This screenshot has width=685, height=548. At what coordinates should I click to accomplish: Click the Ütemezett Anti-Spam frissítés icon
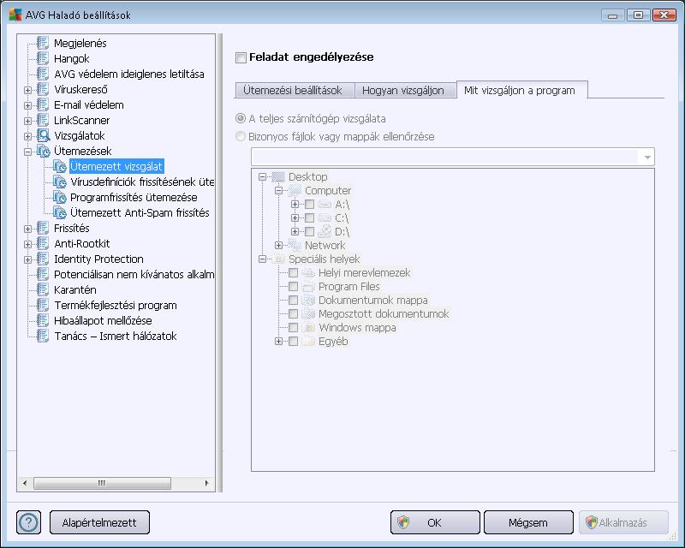point(59,212)
